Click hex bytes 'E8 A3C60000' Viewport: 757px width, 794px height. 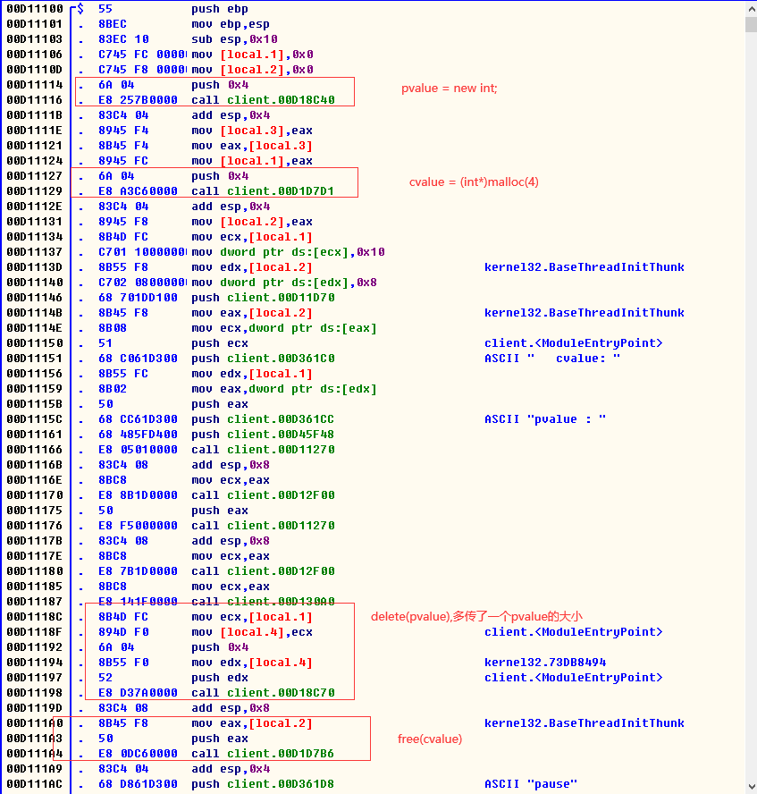click(138, 191)
